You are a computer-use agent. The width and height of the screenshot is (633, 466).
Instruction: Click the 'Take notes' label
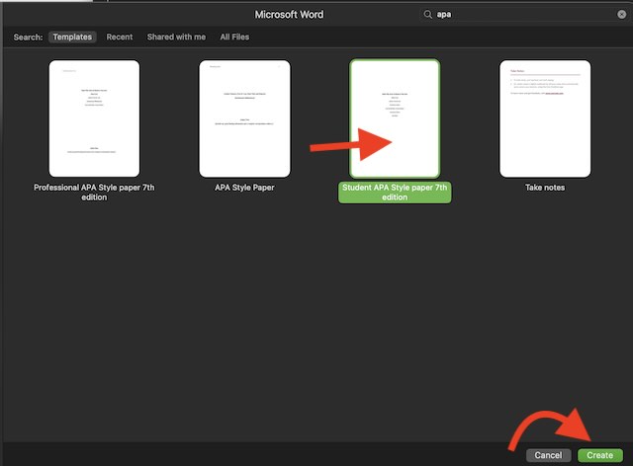coord(545,188)
